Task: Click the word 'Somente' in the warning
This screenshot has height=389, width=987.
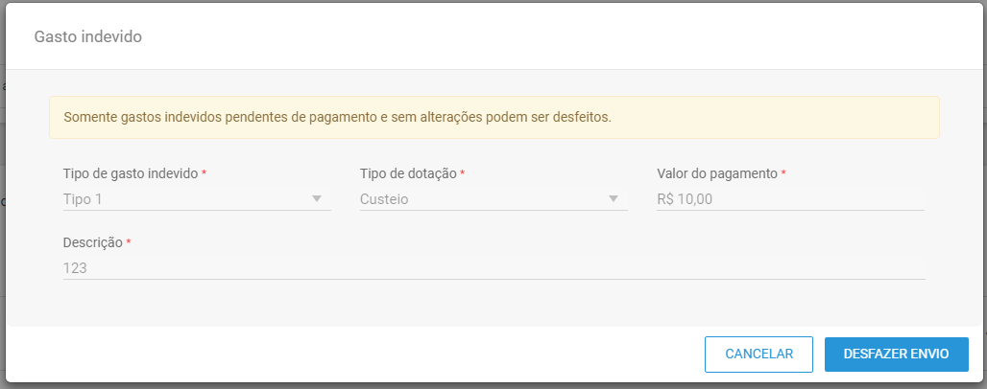Action: [x=85, y=118]
